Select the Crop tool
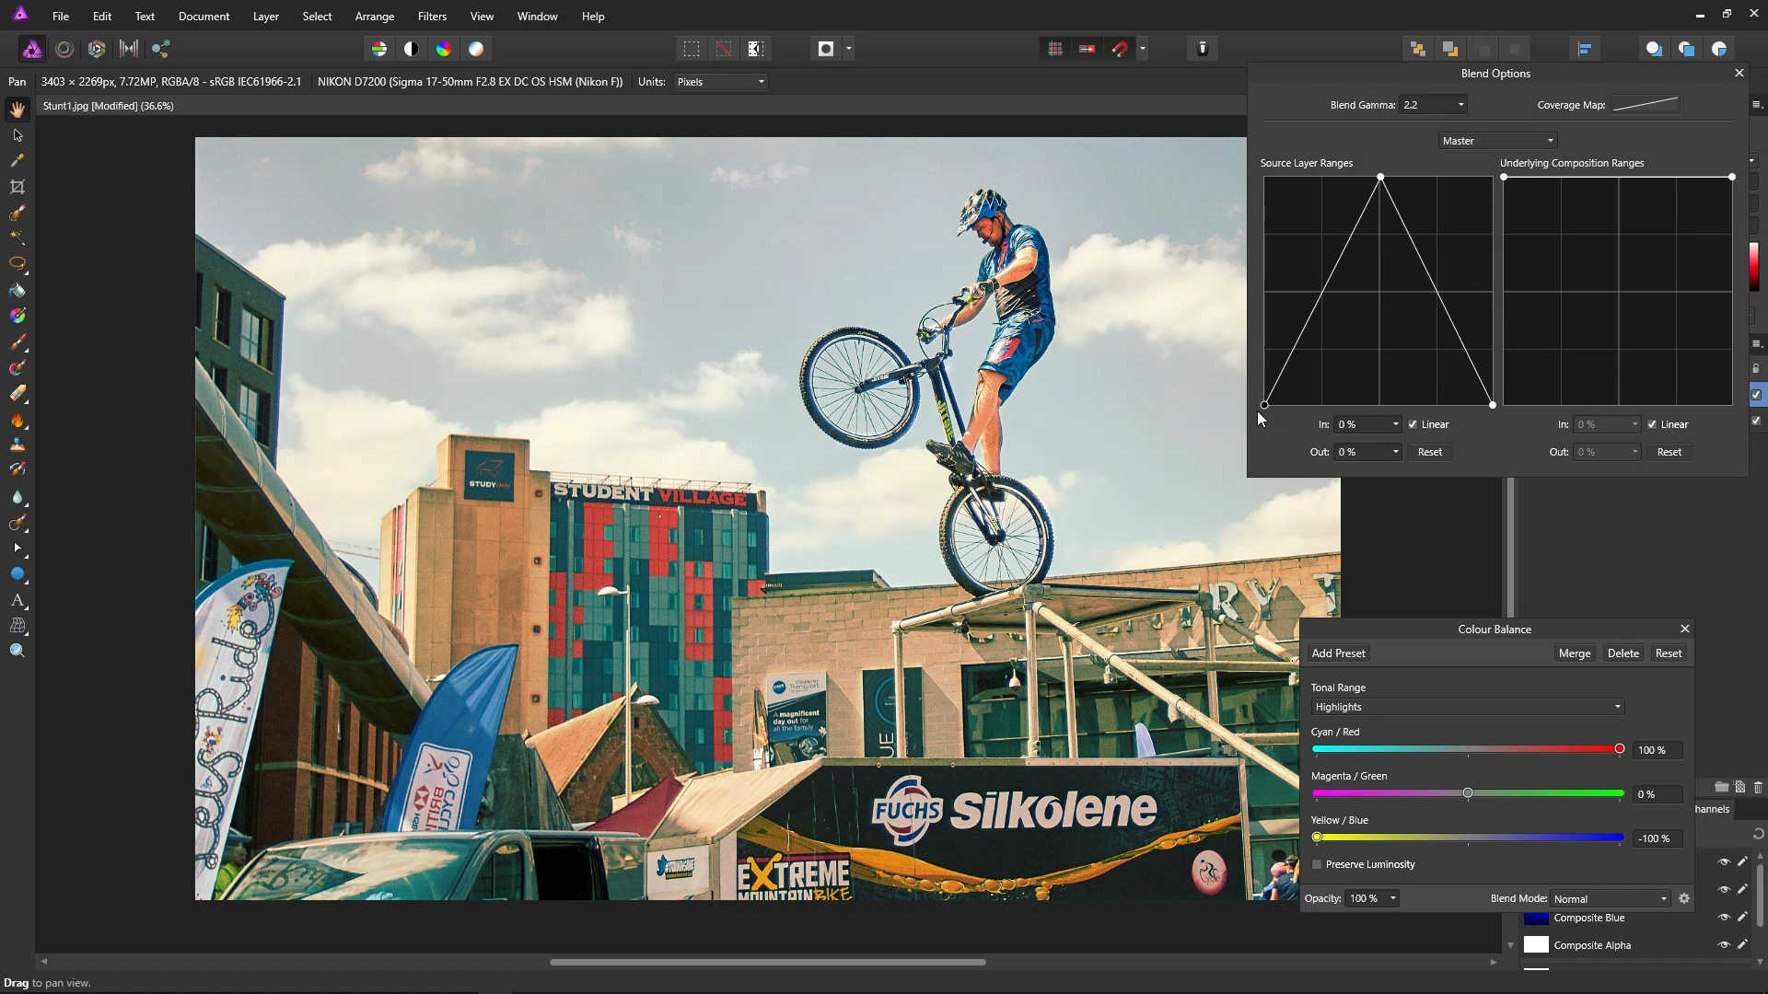 (x=17, y=187)
